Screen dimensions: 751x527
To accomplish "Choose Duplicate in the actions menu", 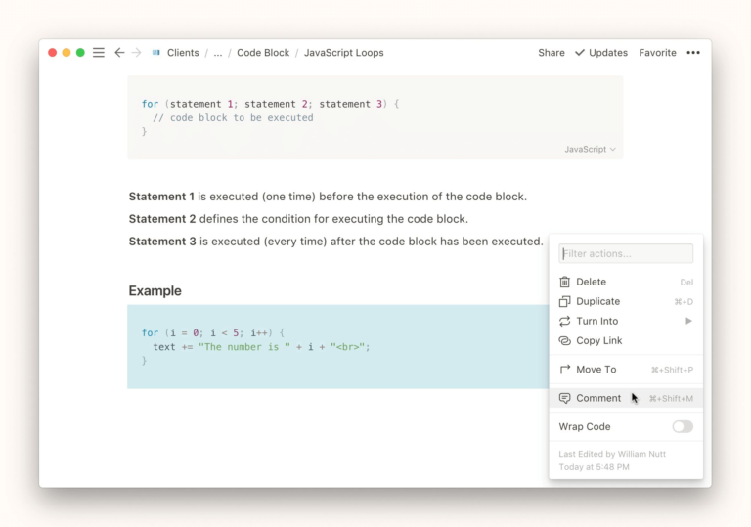I will coord(597,301).
